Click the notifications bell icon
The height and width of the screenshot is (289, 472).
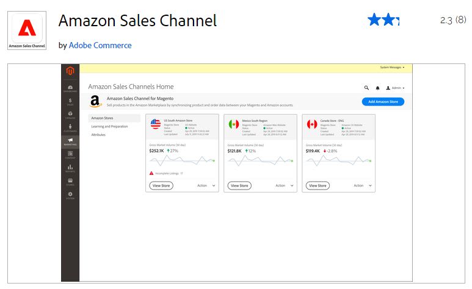pyautogui.click(x=377, y=88)
